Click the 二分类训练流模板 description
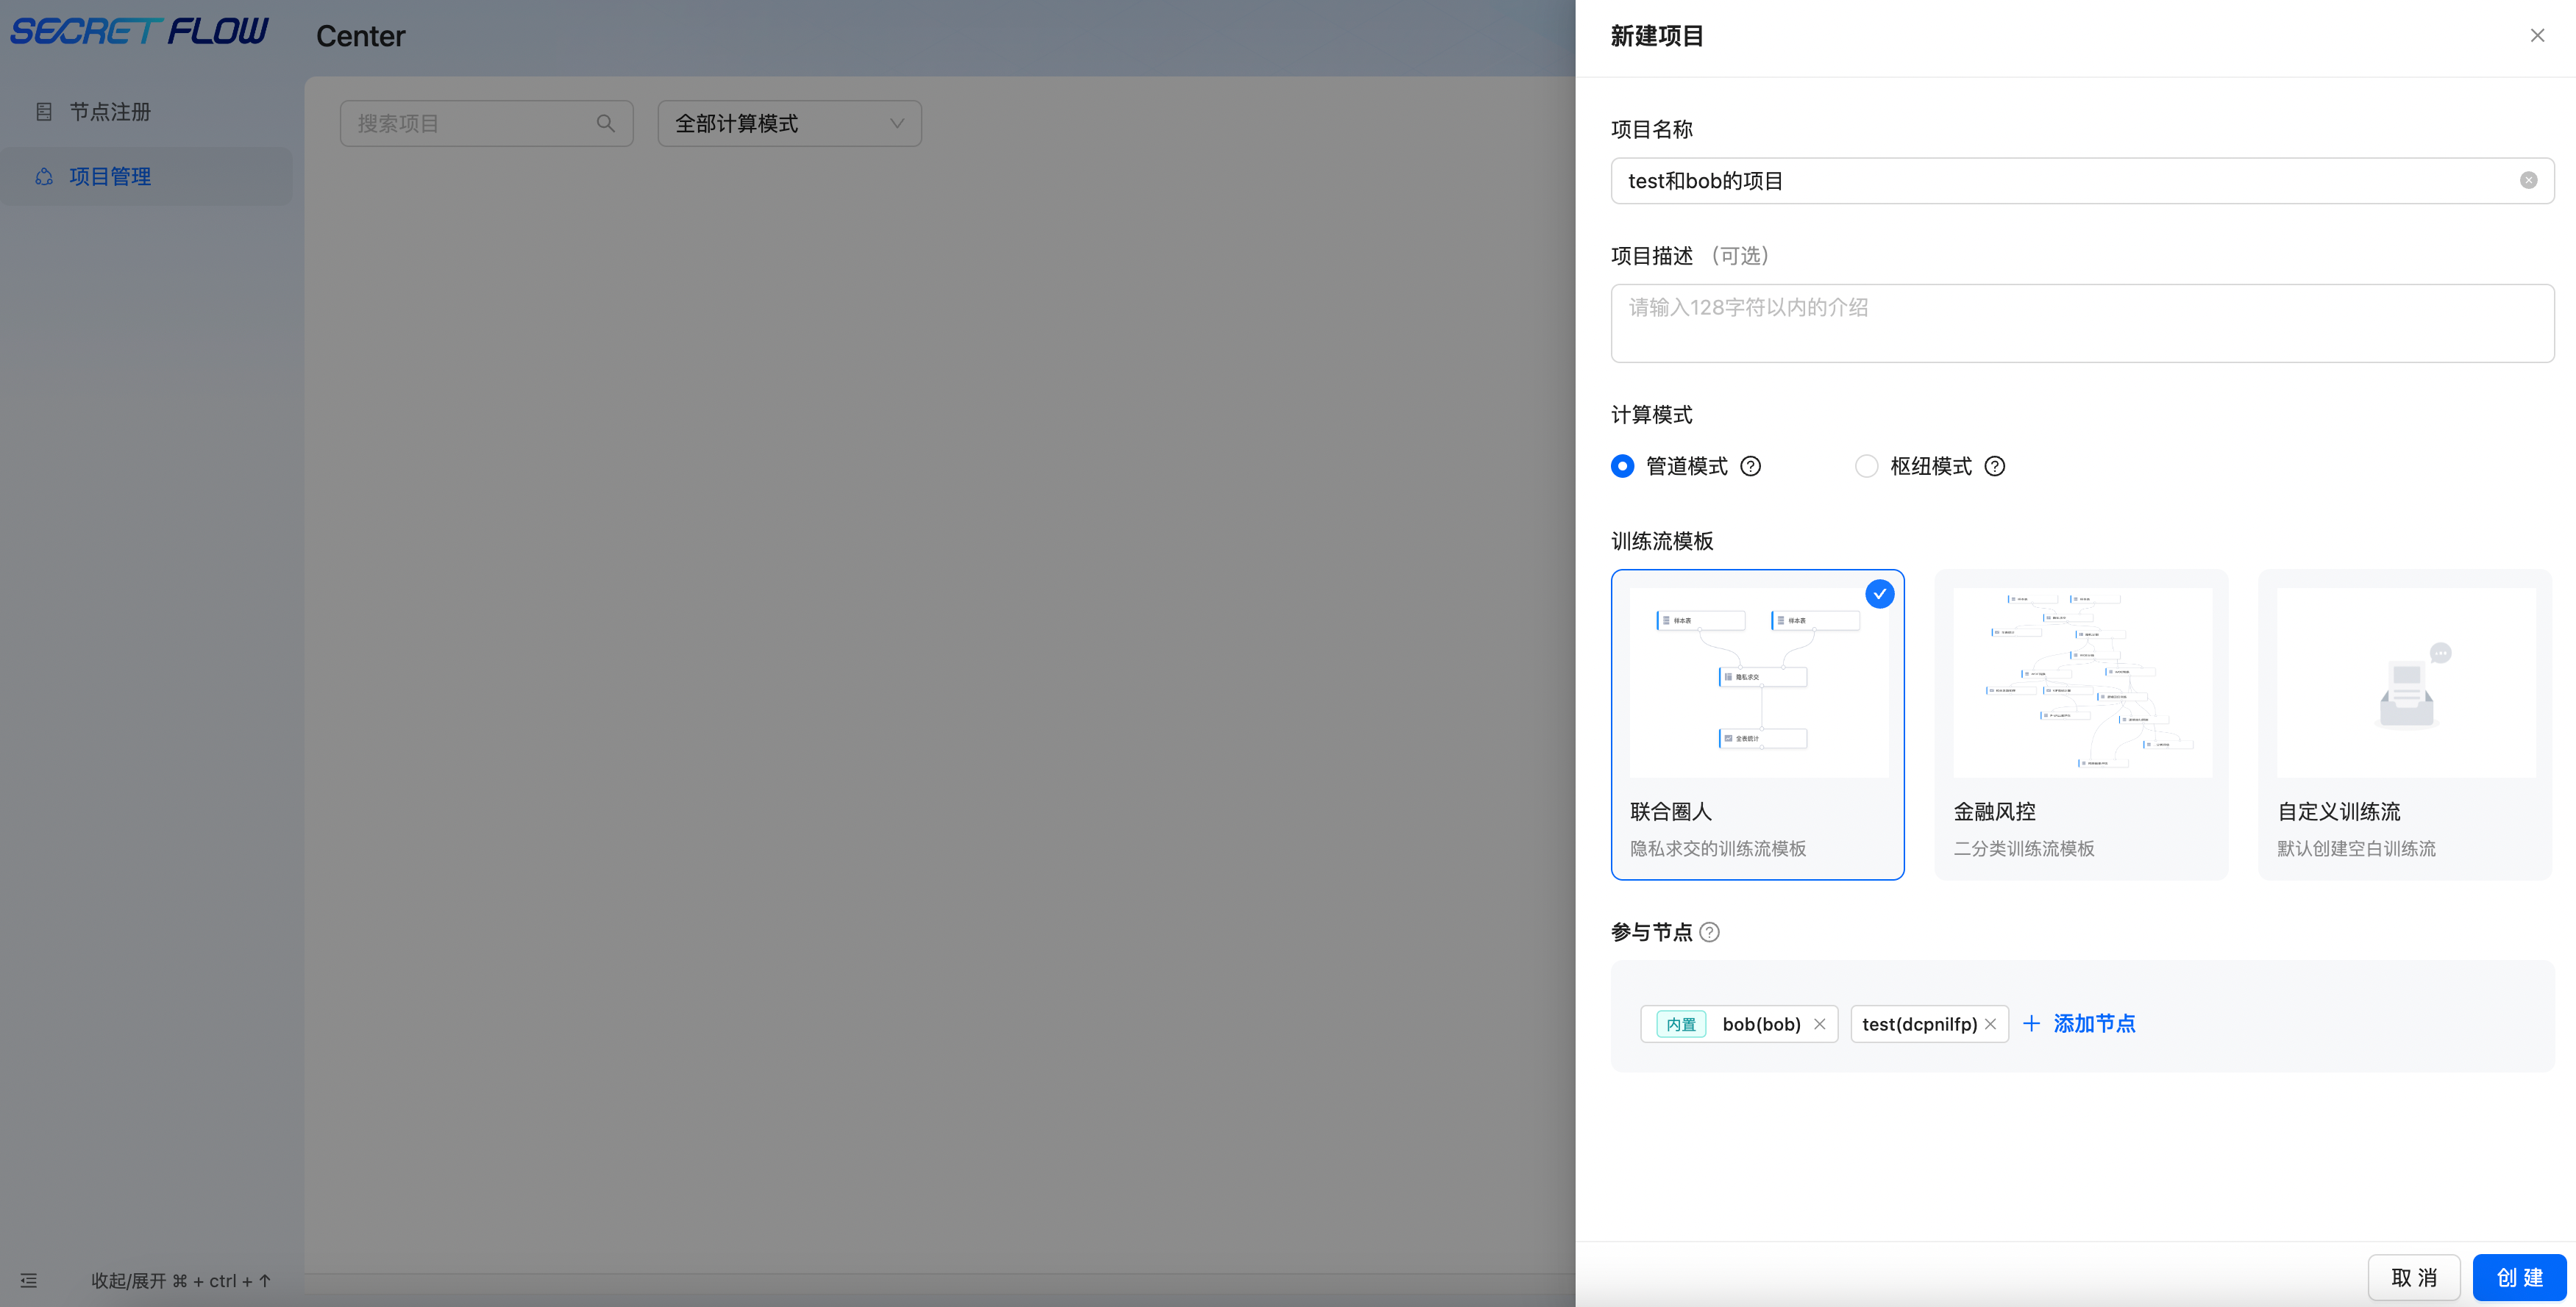Viewport: 2576px width, 1307px height. point(2024,848)
